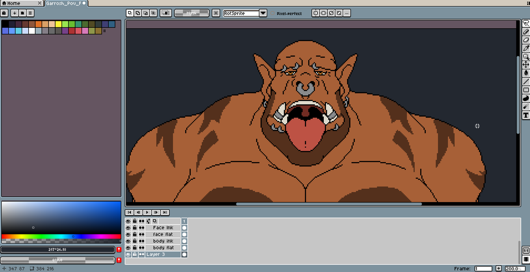Open the sort and gradients arrow button
Screen dimensions: 530x272
[x=15, y=13]
